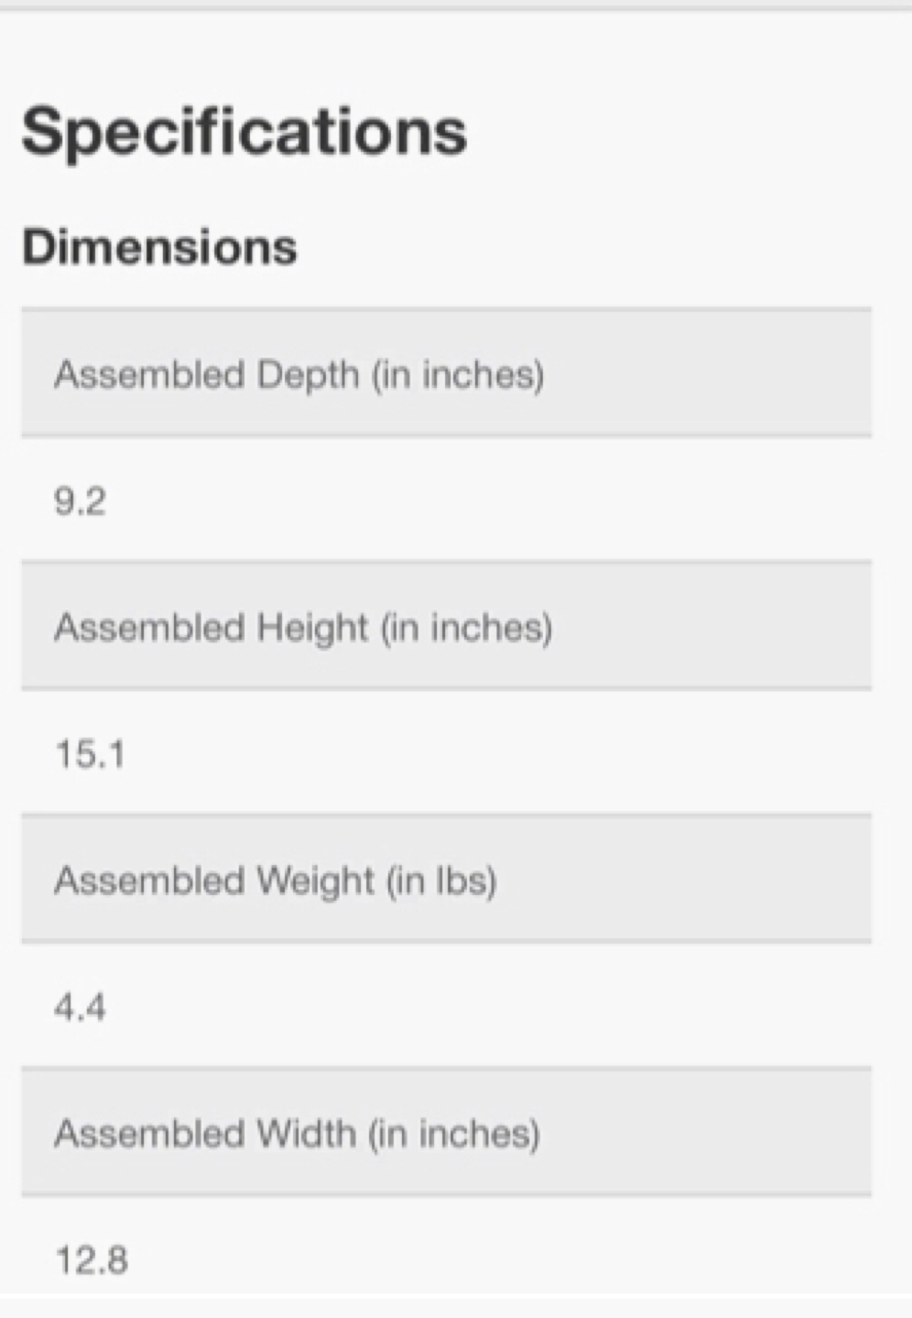Select the 9.2 depth value
Image resolution: width=912 pixels, height=1318 pixels.
(80, 502)
